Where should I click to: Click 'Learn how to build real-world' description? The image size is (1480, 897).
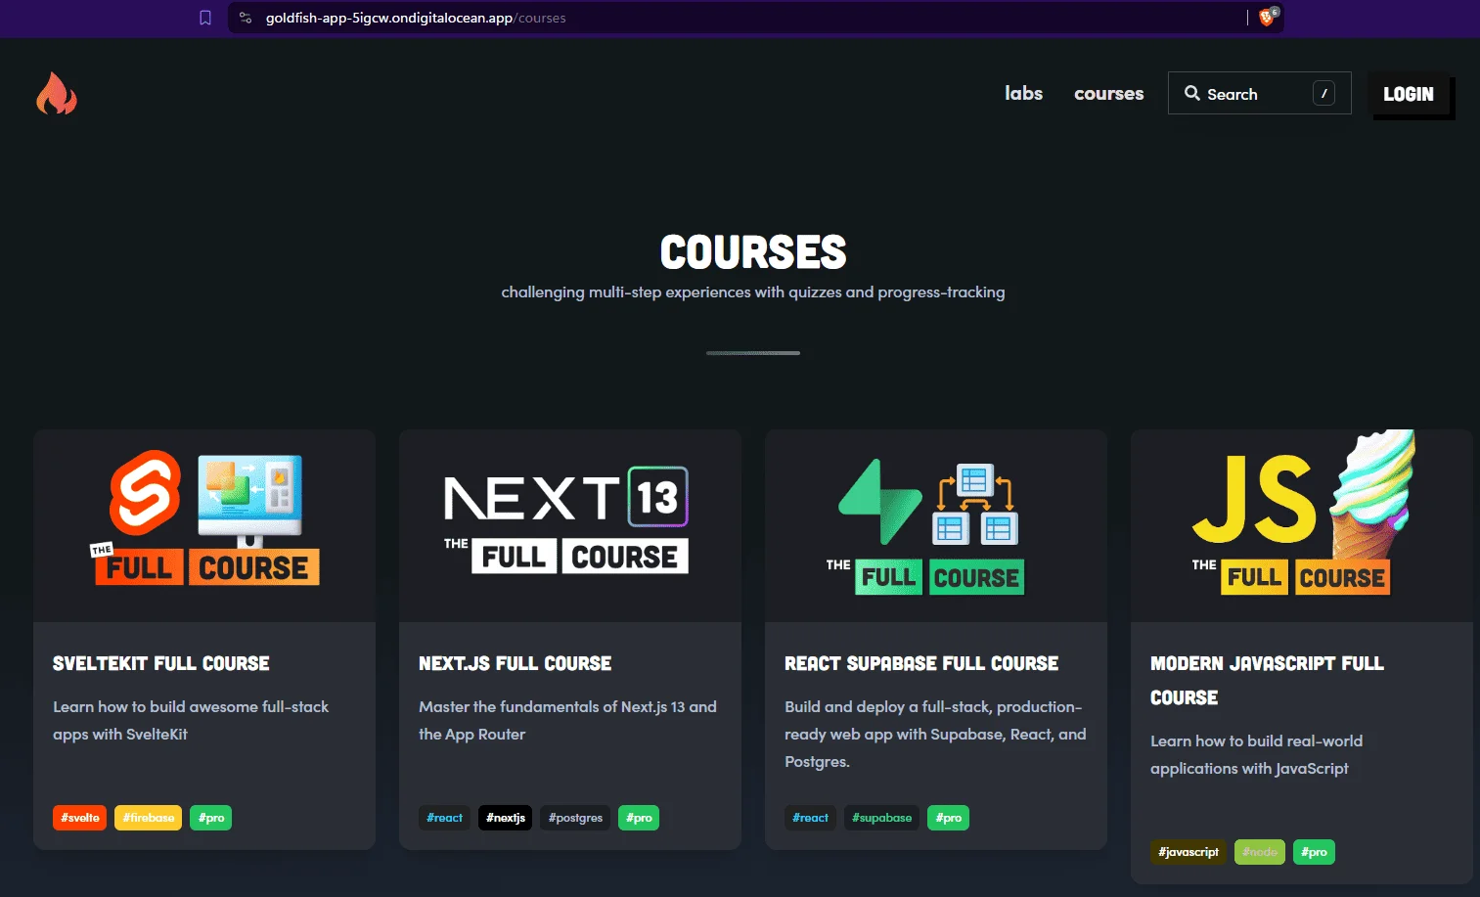point(1256,754)
